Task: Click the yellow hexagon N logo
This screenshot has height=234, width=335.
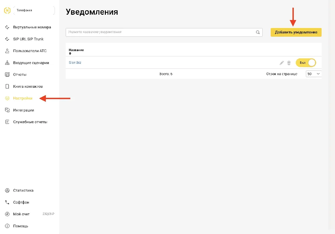Action: (7, 10)
